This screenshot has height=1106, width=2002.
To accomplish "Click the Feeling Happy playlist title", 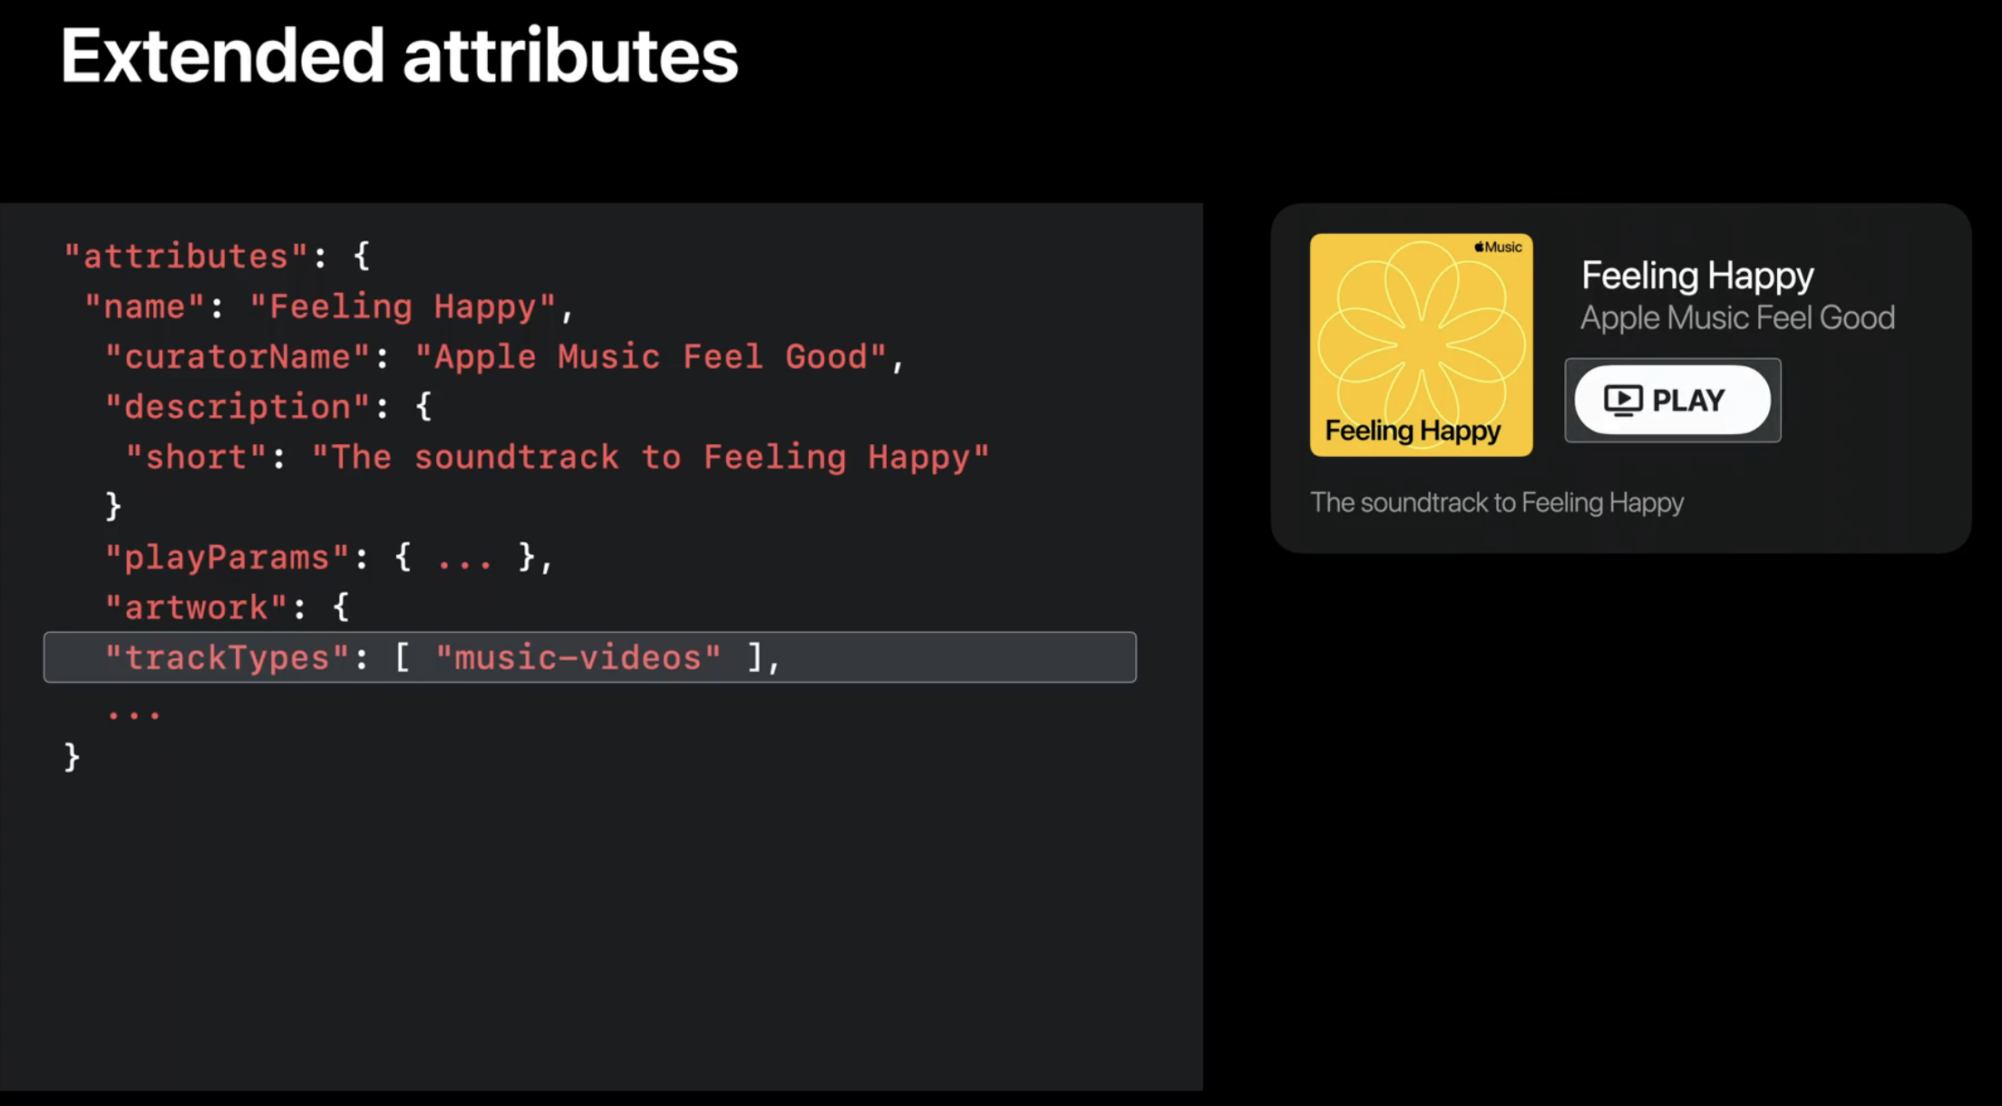I will [1696, 276].
